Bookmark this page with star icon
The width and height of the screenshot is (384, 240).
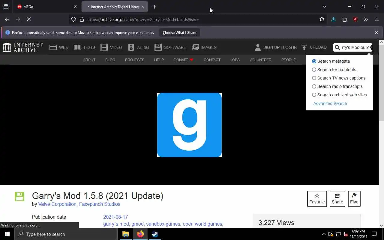tap(322, 19)
